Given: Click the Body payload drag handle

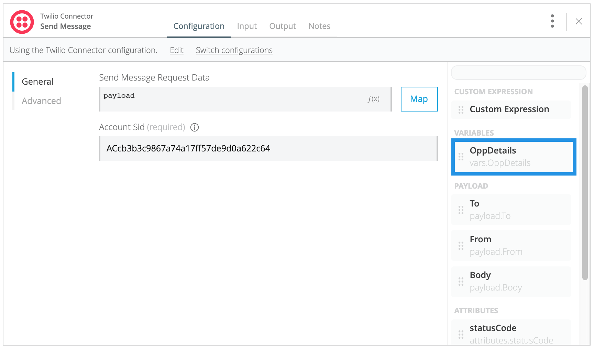Looking at the screenshot, I should 461,281.
